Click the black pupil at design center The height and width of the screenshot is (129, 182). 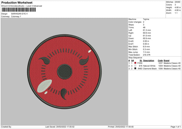64,71
